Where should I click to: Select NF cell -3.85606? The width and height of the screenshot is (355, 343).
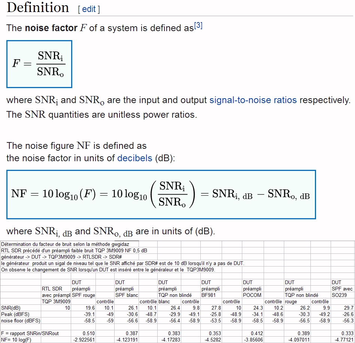click(x=254, y=340)
